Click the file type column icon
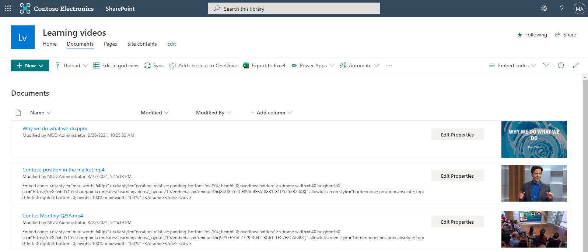This screenshot has width=588, height=252. (18, 113)
